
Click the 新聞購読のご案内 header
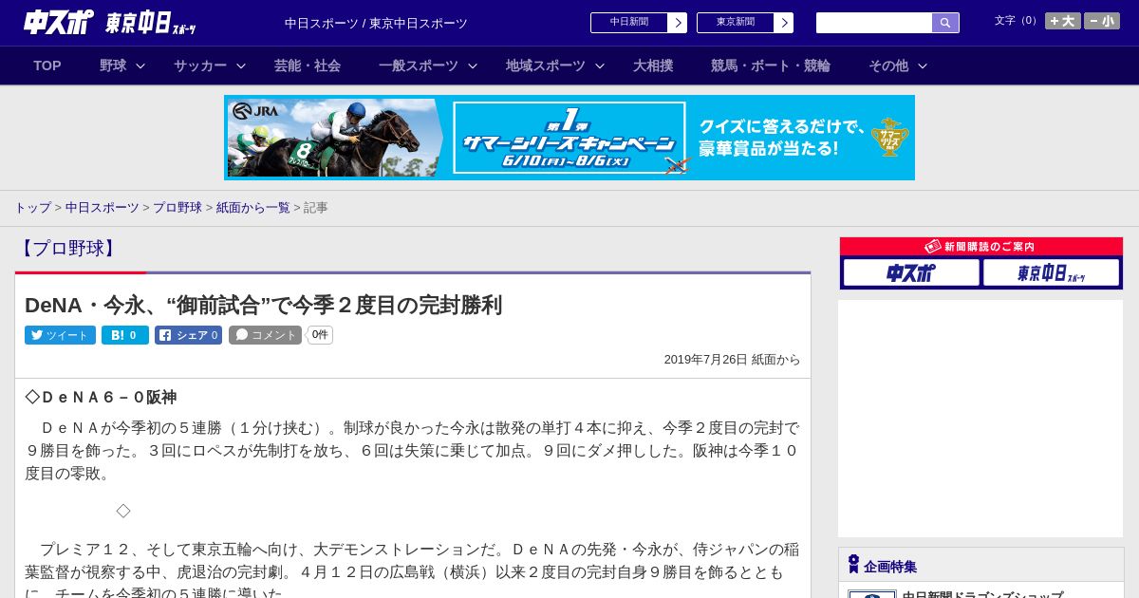point(981,247)
